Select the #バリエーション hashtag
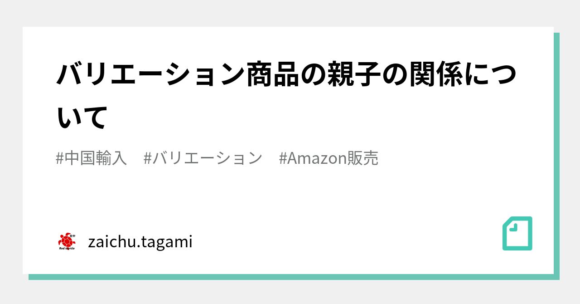Screen dimensions: 580x304 click(203, 158)
